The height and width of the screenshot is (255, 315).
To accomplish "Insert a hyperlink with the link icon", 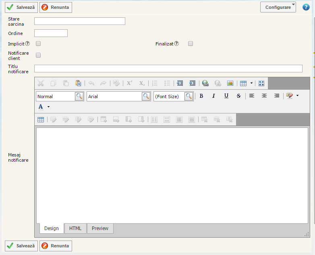I will click(x=205, y=83).
